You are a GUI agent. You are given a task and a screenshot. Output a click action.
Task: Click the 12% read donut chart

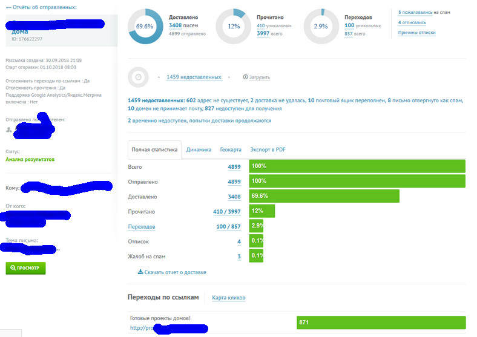pos(233,26)
